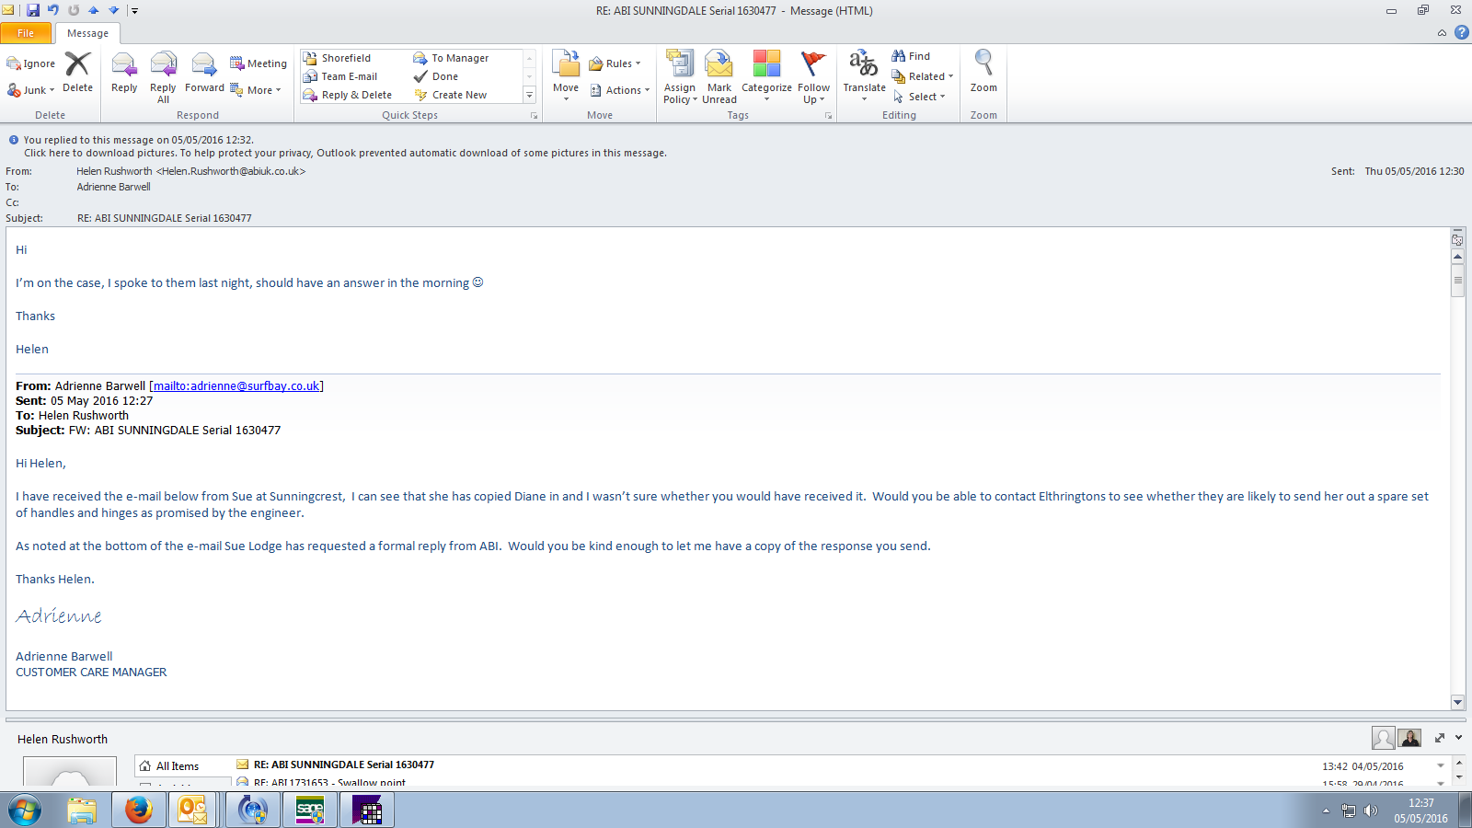Minimize the ribbon with the caret toggle
Viewport: 1472px width, 828px height.
click(x=1442, y=33)
